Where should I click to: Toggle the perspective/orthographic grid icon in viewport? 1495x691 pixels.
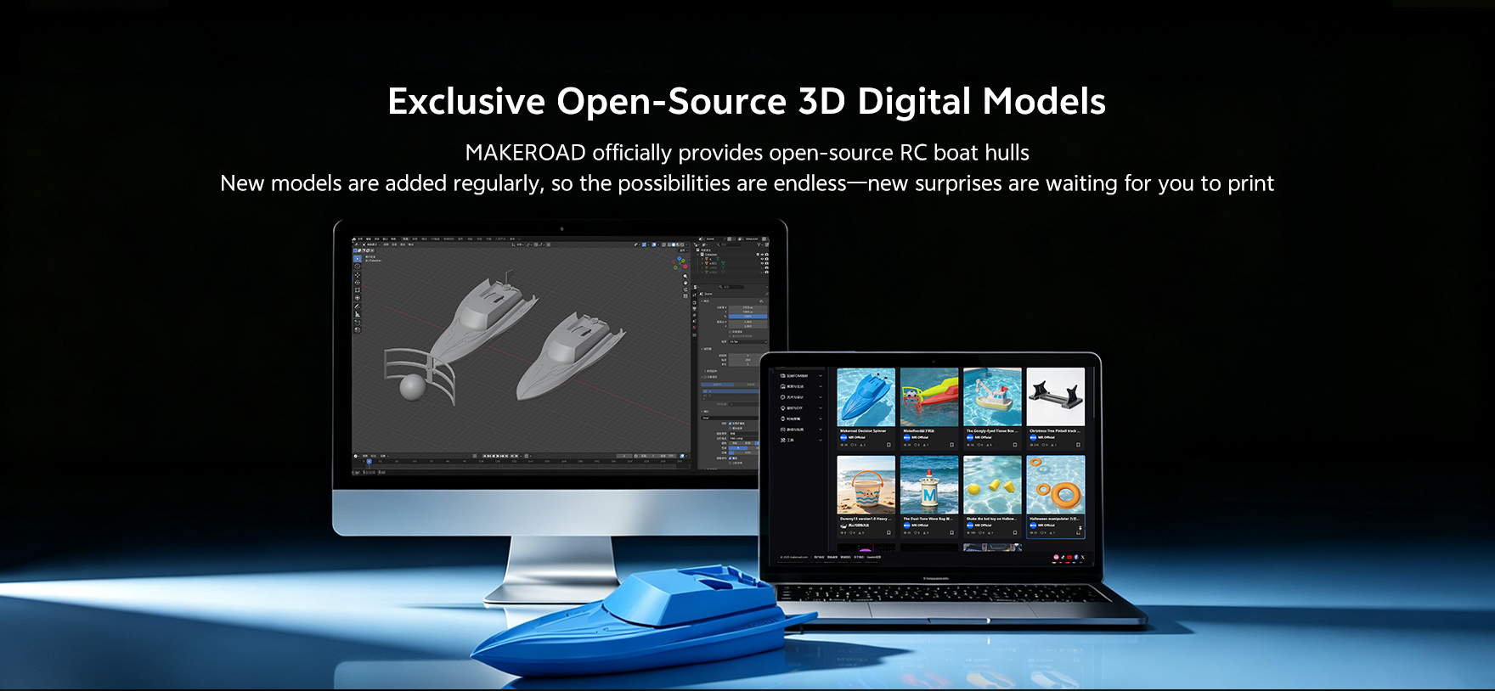pos(686,295)
